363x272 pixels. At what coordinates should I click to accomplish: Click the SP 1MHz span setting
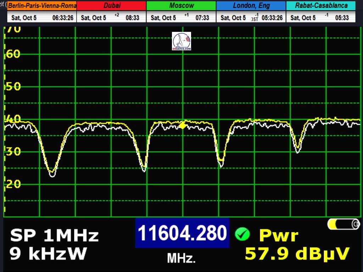click(54, 235)
